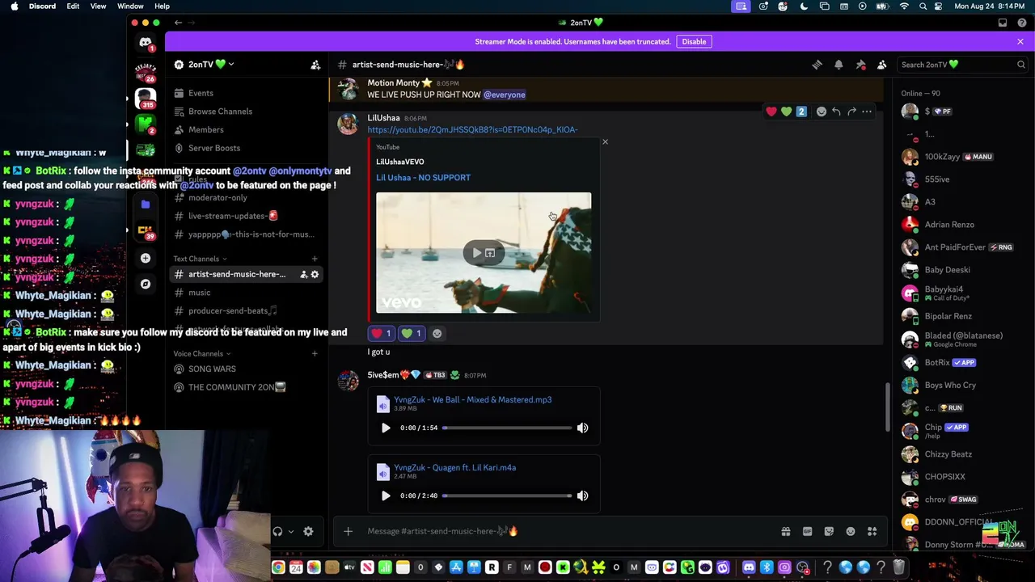Image resolution: width=1035 pixels, height=582 pixels.
Task: Toggle red heart reaction under embed
Action: (x=381, y=333)
